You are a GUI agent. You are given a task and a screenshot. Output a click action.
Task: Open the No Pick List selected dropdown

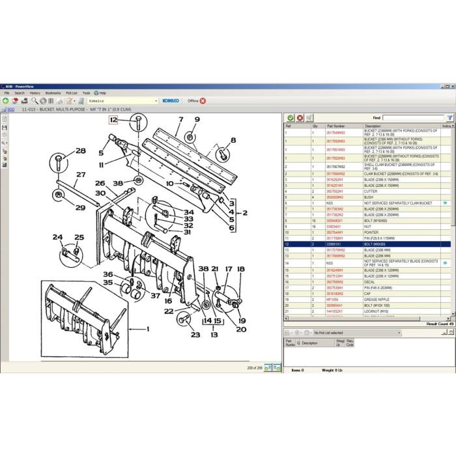(x=357, y=333)
